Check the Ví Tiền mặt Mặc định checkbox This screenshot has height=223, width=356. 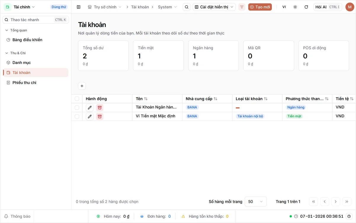point(77,116)
